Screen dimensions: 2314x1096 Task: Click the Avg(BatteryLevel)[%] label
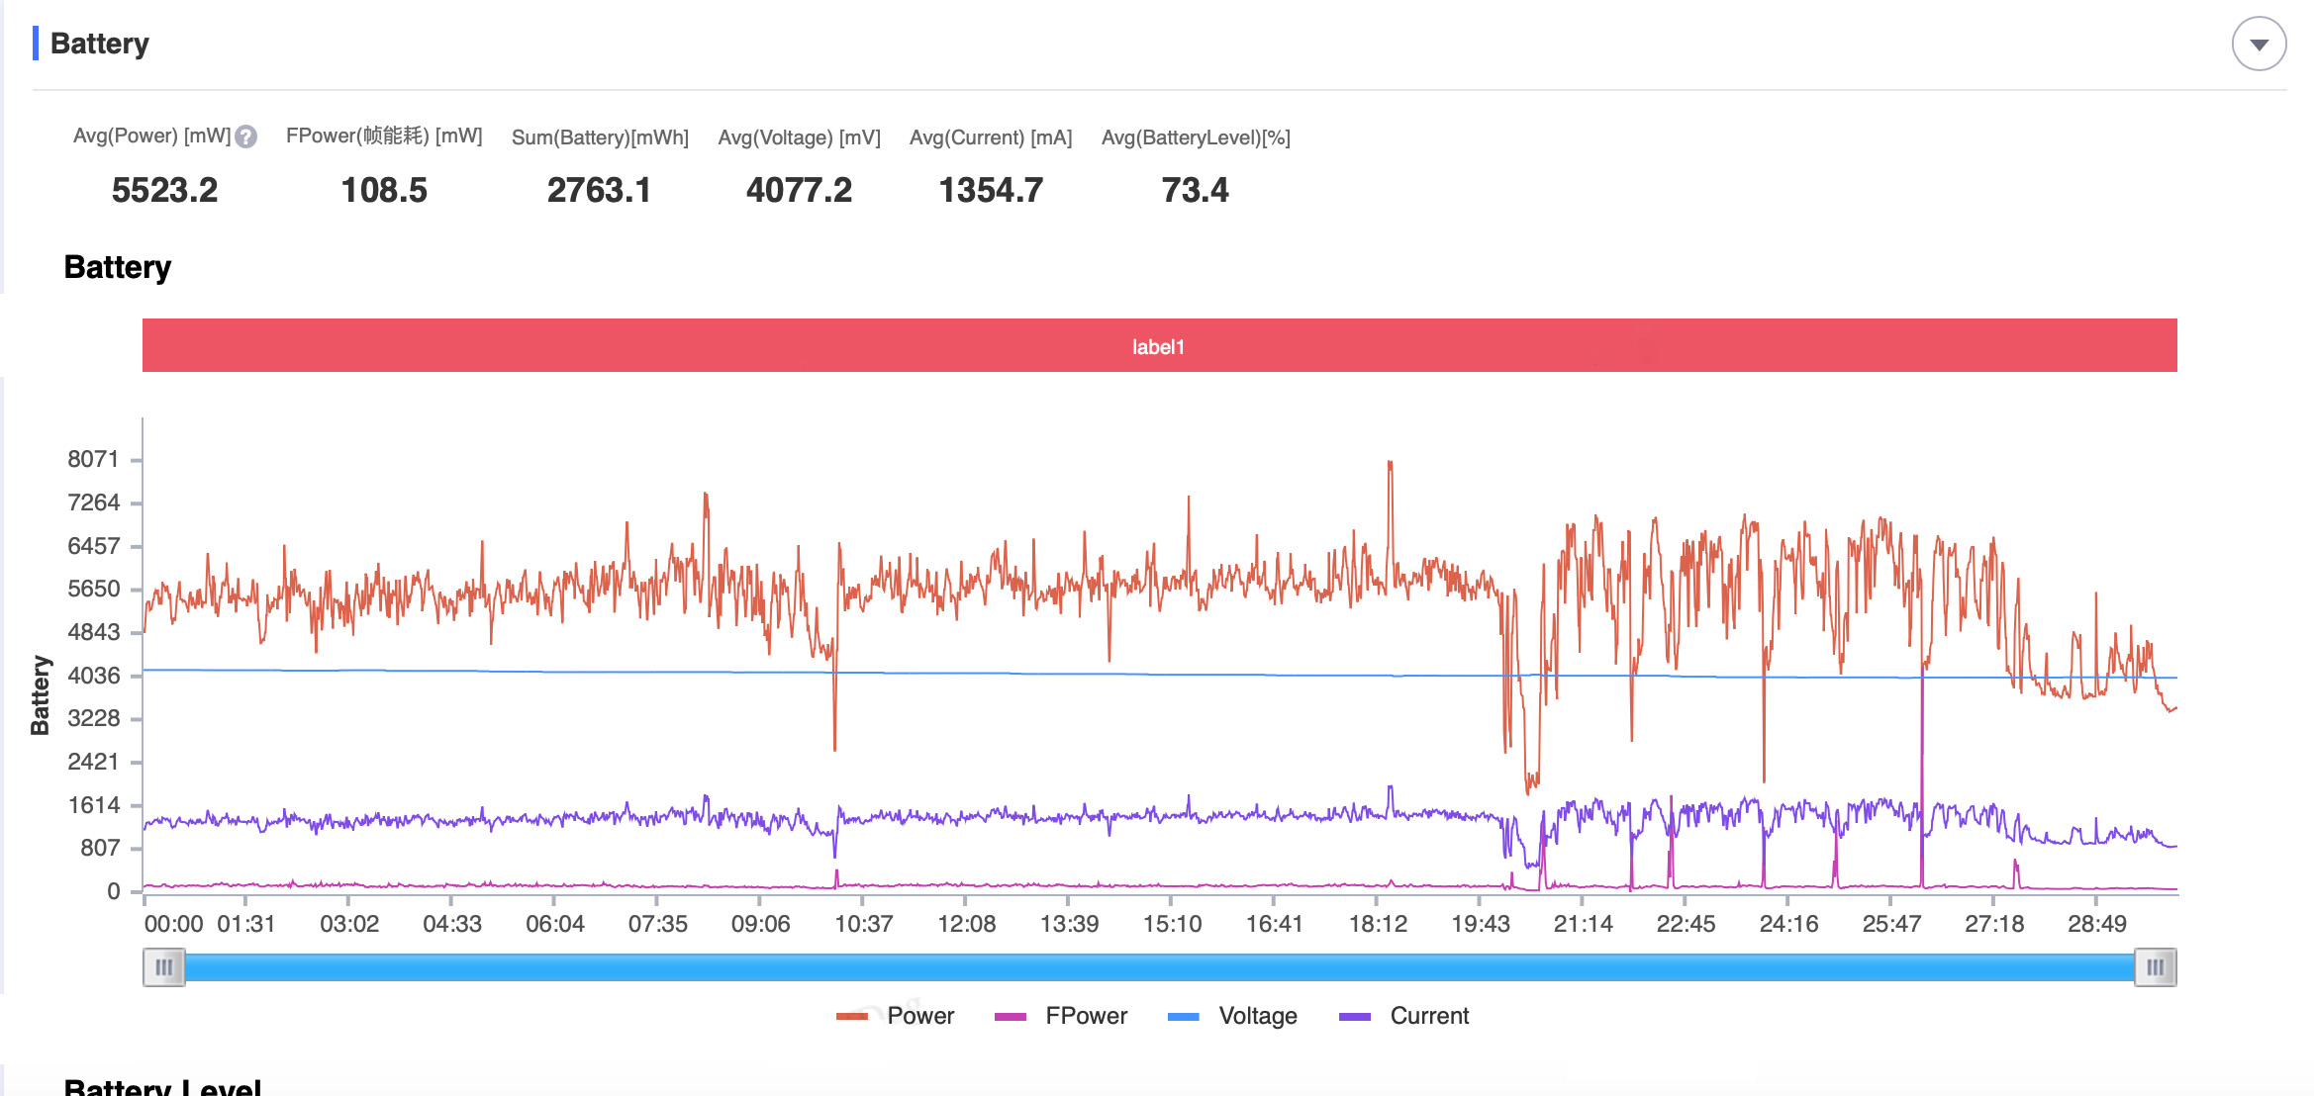[x=1196, y=137]
